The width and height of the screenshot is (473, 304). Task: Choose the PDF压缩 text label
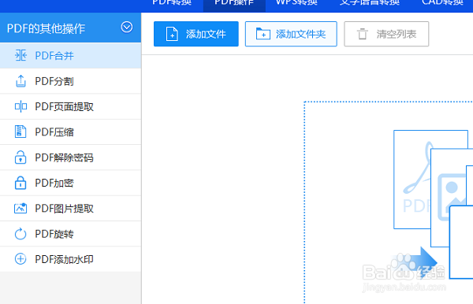54,132
